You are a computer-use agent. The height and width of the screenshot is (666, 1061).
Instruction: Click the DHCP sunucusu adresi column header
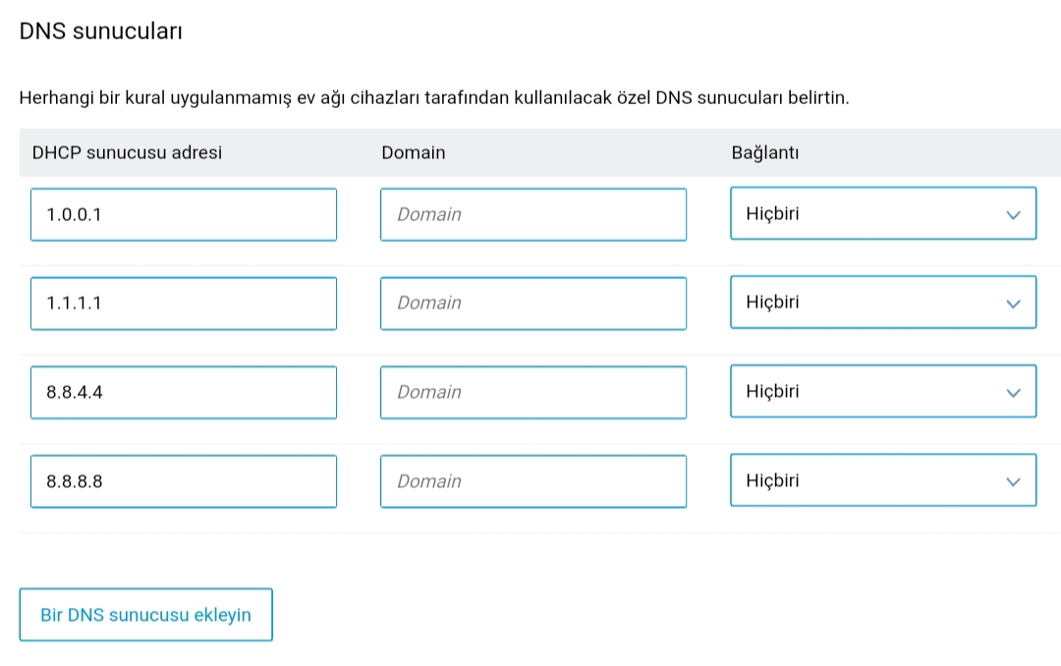tap(127, 152)
